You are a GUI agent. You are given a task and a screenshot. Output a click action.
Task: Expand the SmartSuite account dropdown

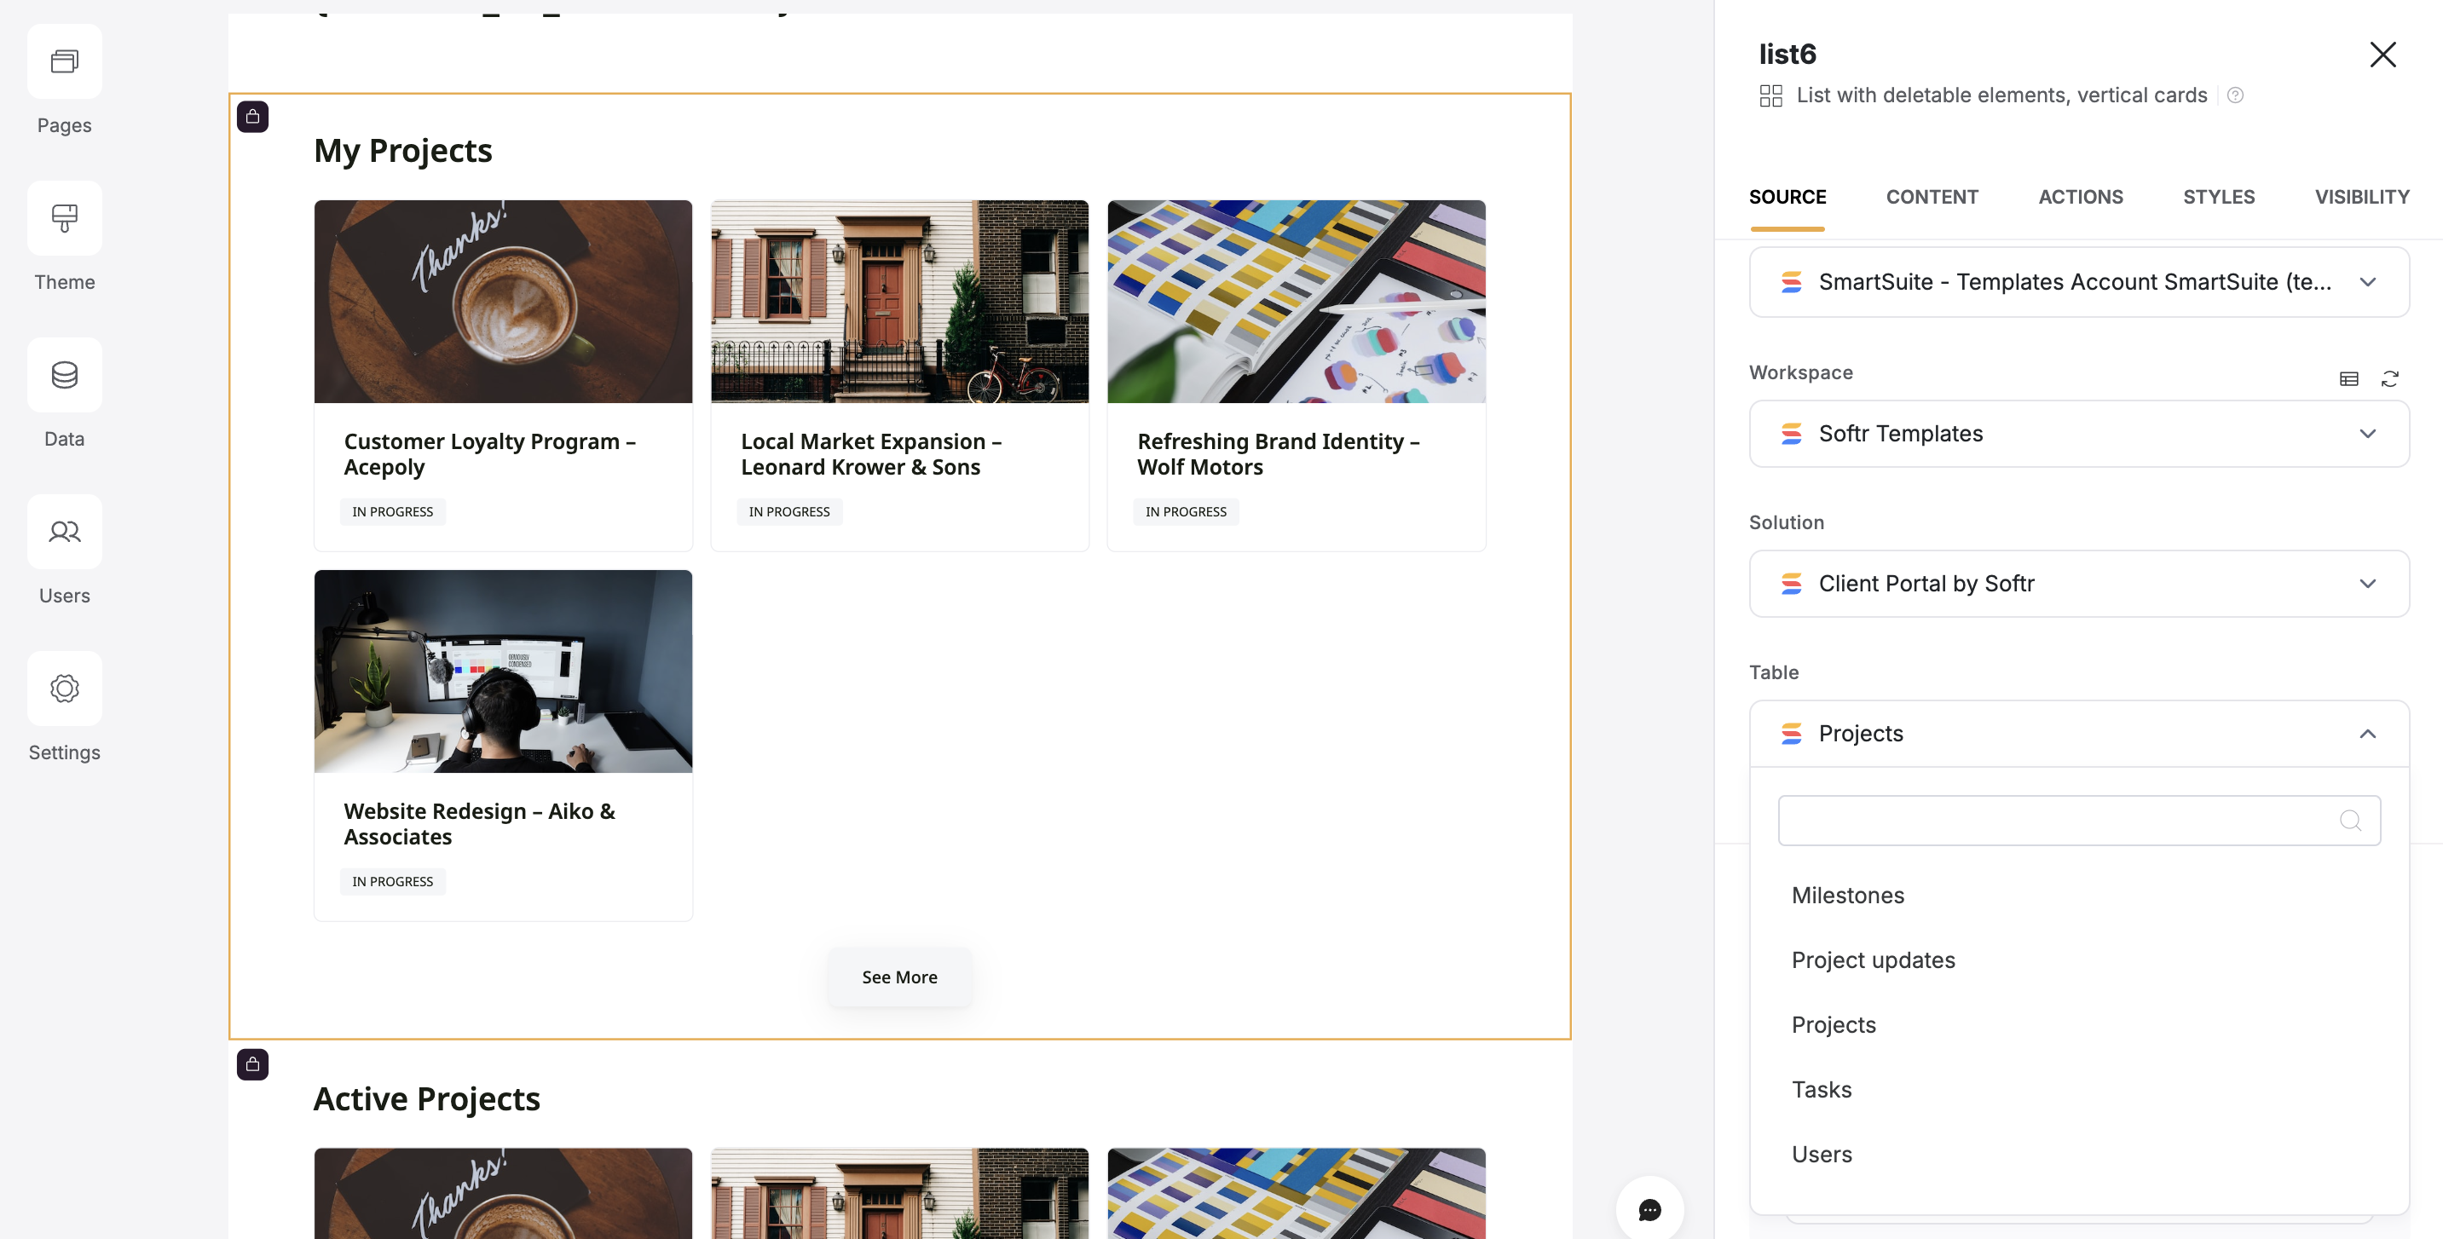pyautogui.click(x=2078, y=283)
